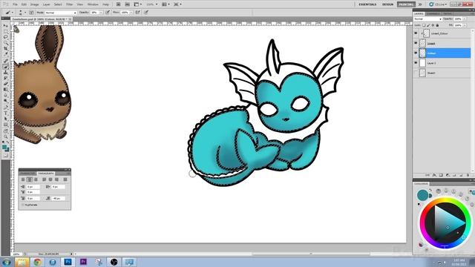
Task: Open the CS Live button
Action: [438, 4]
